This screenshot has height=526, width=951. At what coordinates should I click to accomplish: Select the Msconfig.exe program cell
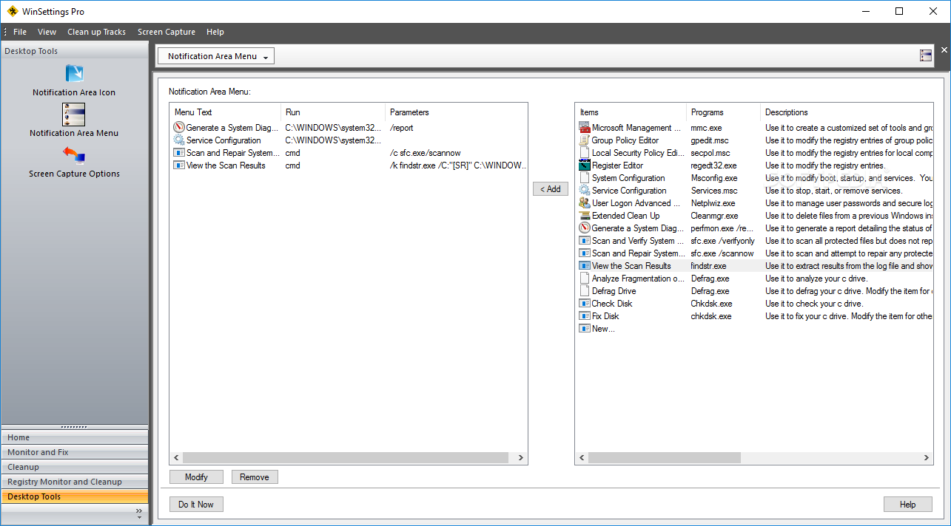(714, 178)
